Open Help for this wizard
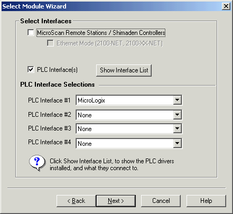The height and width of the screenshot is (214, 233). (206, 201)
